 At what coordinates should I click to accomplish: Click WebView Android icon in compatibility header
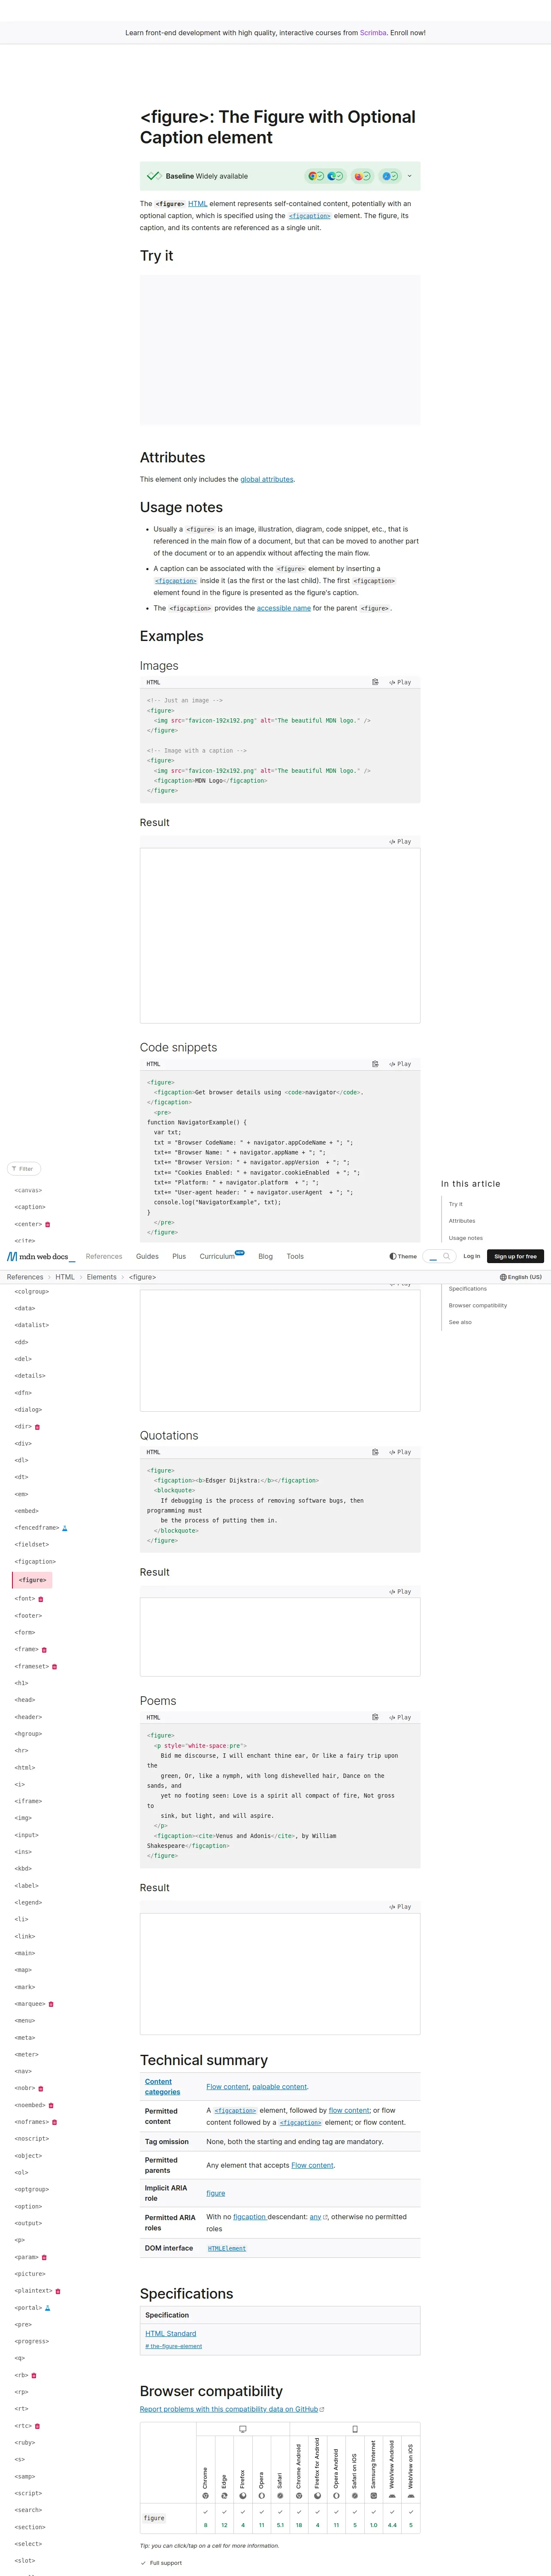[392, 2496]
